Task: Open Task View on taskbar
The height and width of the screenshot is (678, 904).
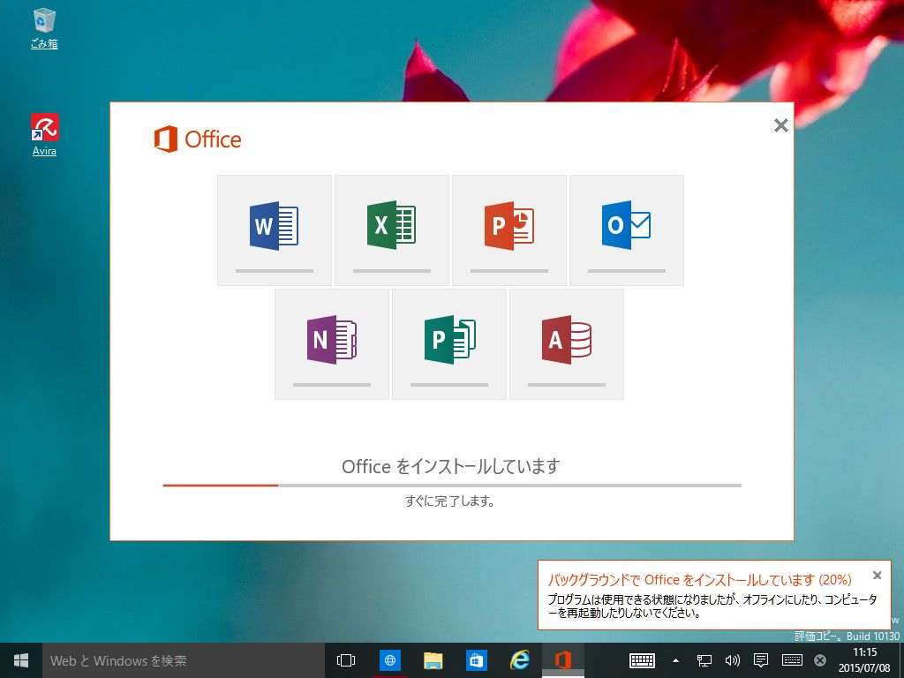Action: point(346,660)
